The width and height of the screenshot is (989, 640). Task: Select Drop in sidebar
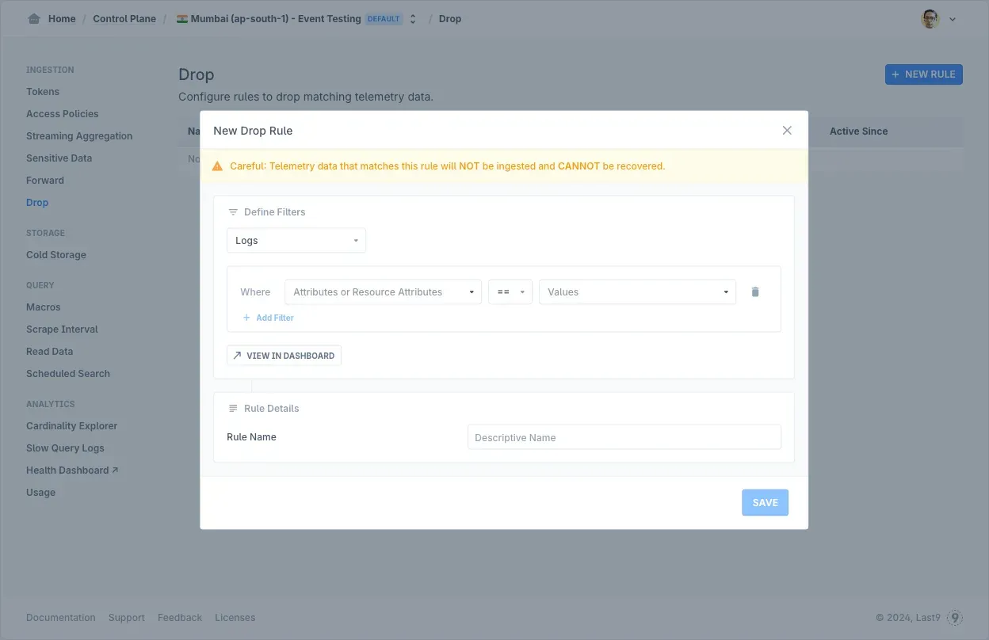click(x=37, y=203)
